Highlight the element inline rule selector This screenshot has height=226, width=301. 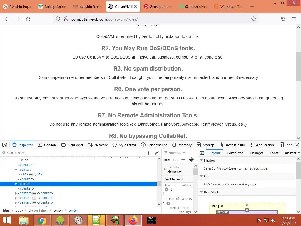click(166, 189)
